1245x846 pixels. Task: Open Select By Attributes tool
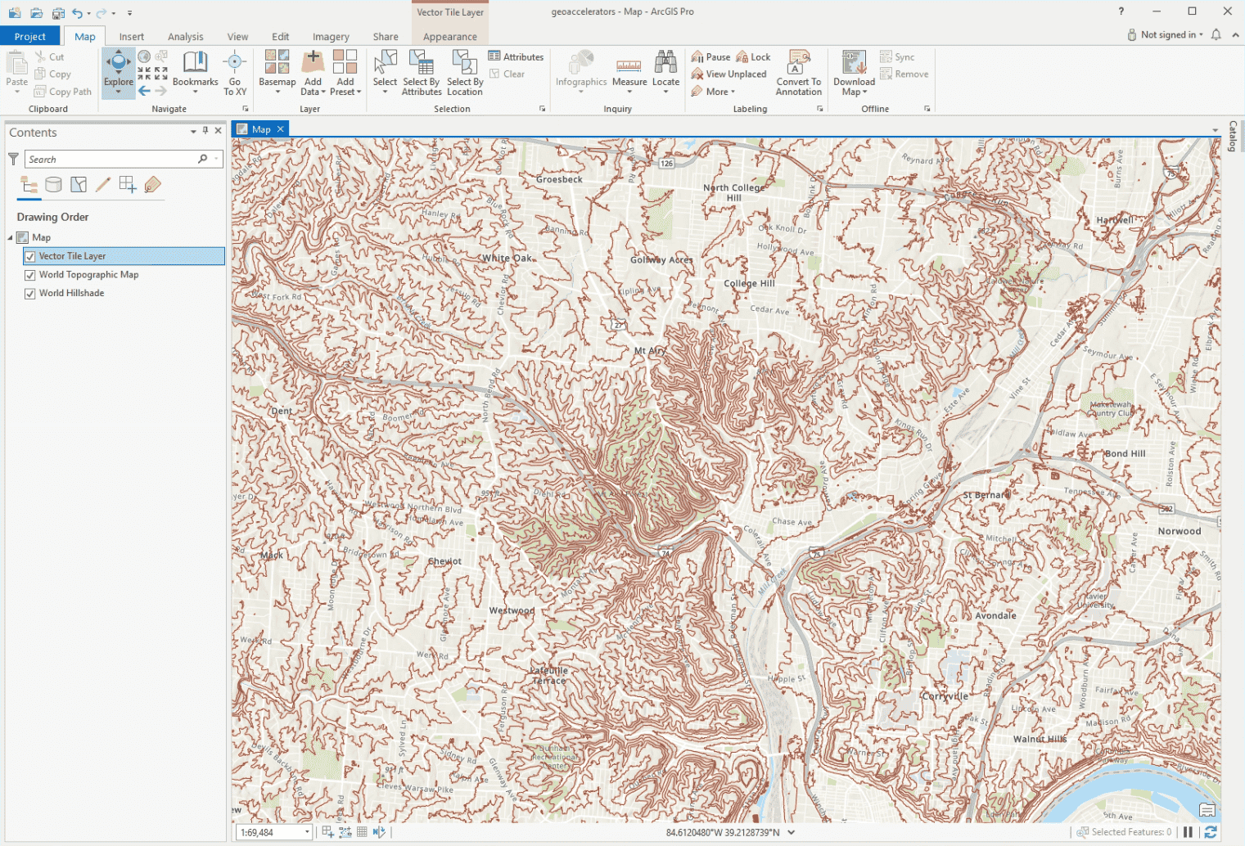click(422, 70)
